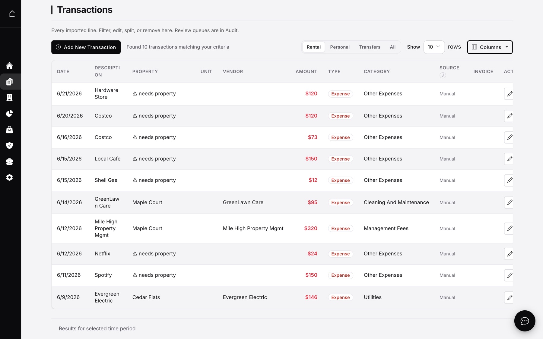Screen dimensions: 543x339
Task: Switch to the Transfers filter tab
Action: 370,47
